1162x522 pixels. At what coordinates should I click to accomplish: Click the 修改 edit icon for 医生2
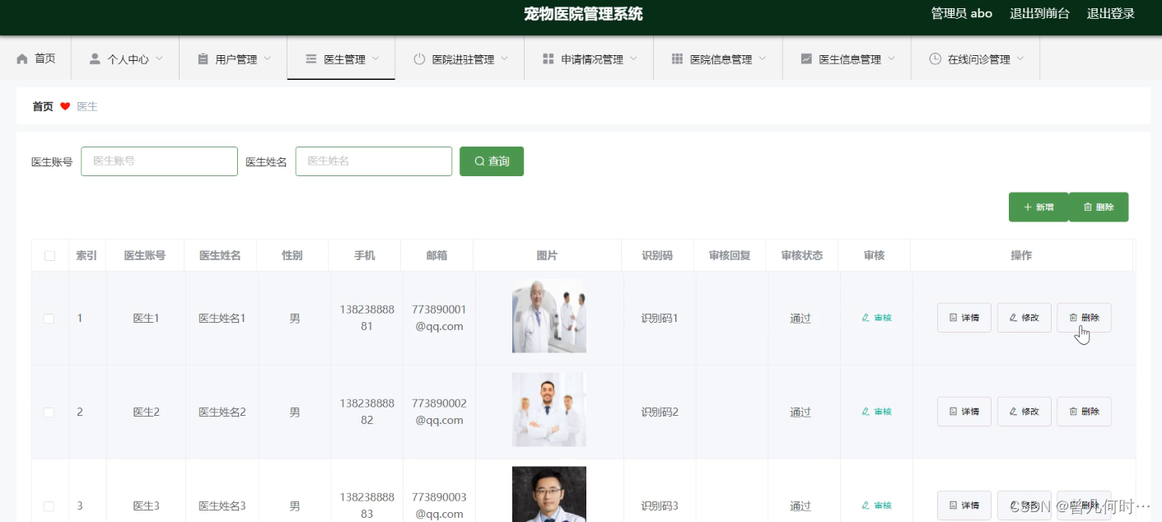coord(1014,412)
